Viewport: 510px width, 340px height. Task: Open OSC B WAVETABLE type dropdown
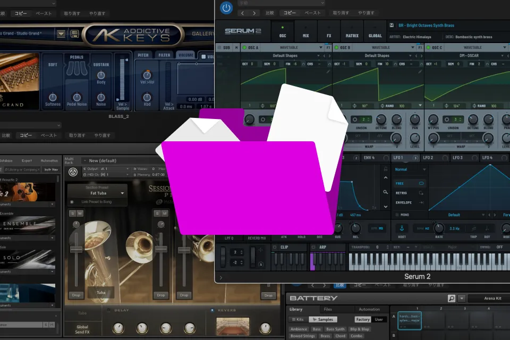point(413,47)
